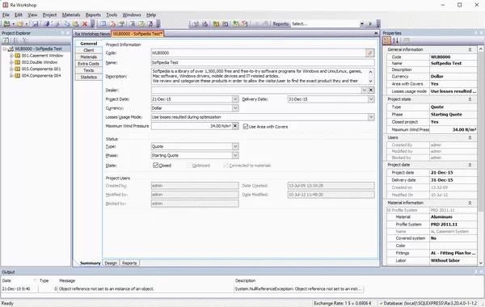
Task: Open the Materials menu
Action: (x=71, y=15)
